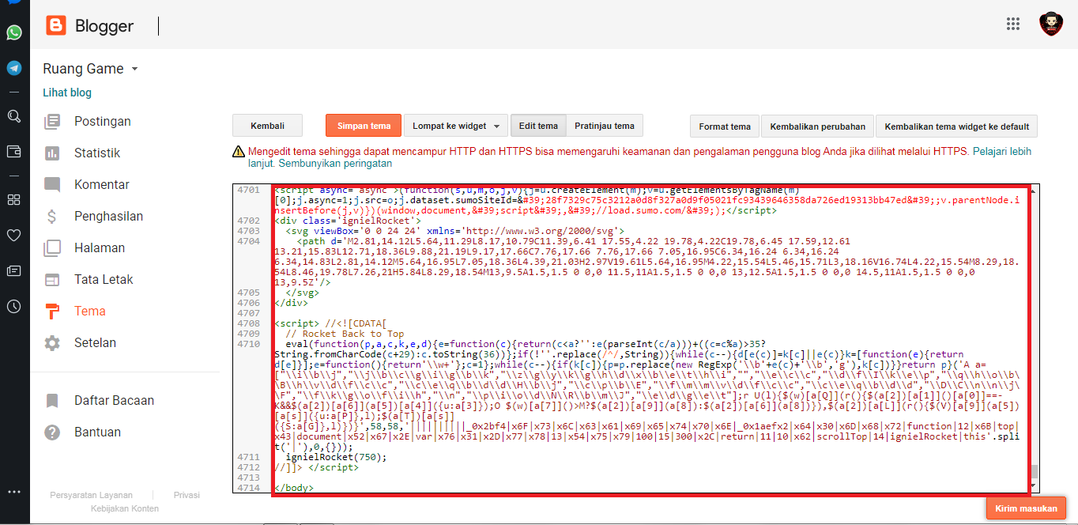The height and width of the screenshot is (525, 1078).
Task: Select Tema in the menu
Action: coord(90,312)
